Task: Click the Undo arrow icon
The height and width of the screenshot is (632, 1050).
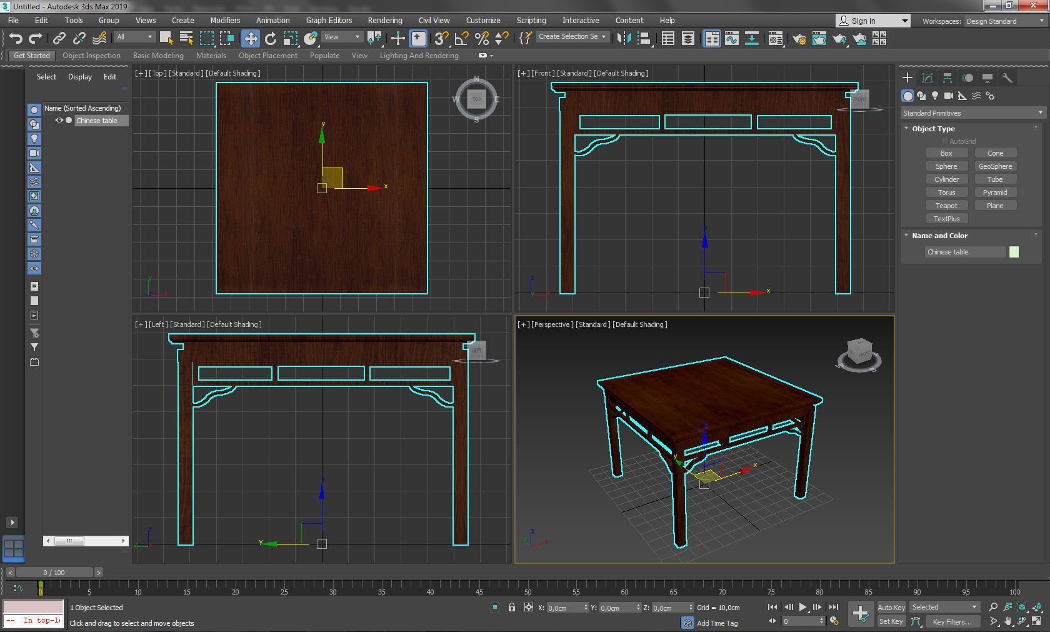Action: (x=16, y=39)
